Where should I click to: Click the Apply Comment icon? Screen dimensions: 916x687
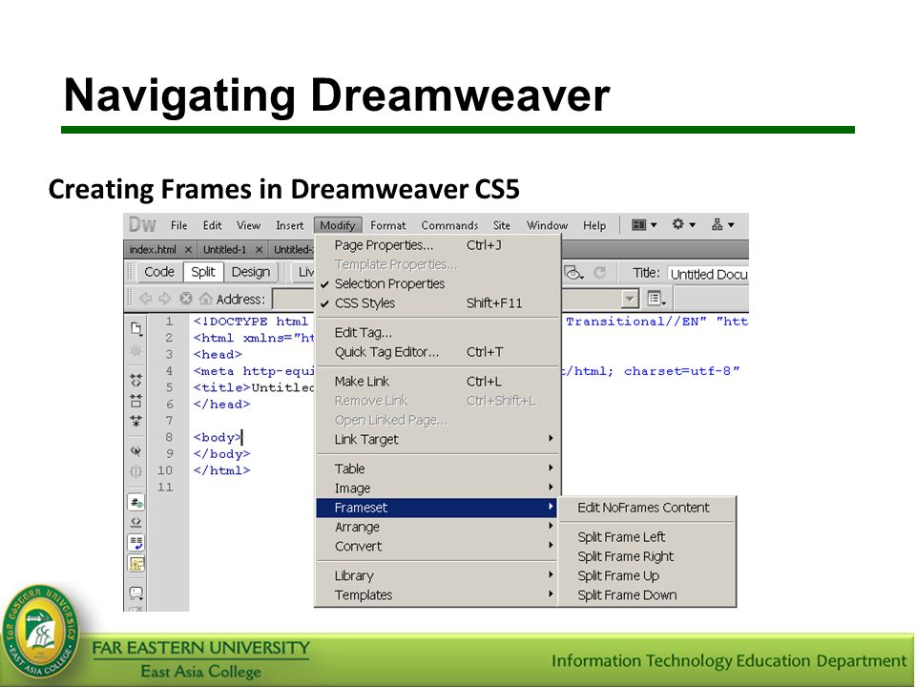click(136, 593)
